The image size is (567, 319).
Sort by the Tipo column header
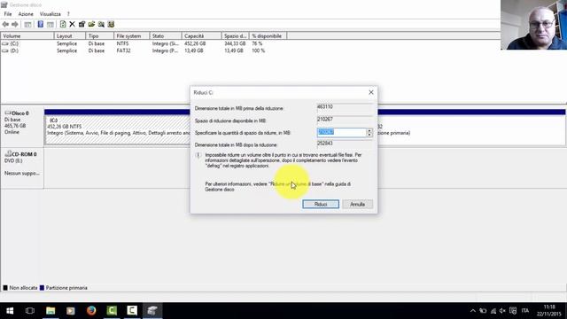pyautogui.click(x=99, y=36)
